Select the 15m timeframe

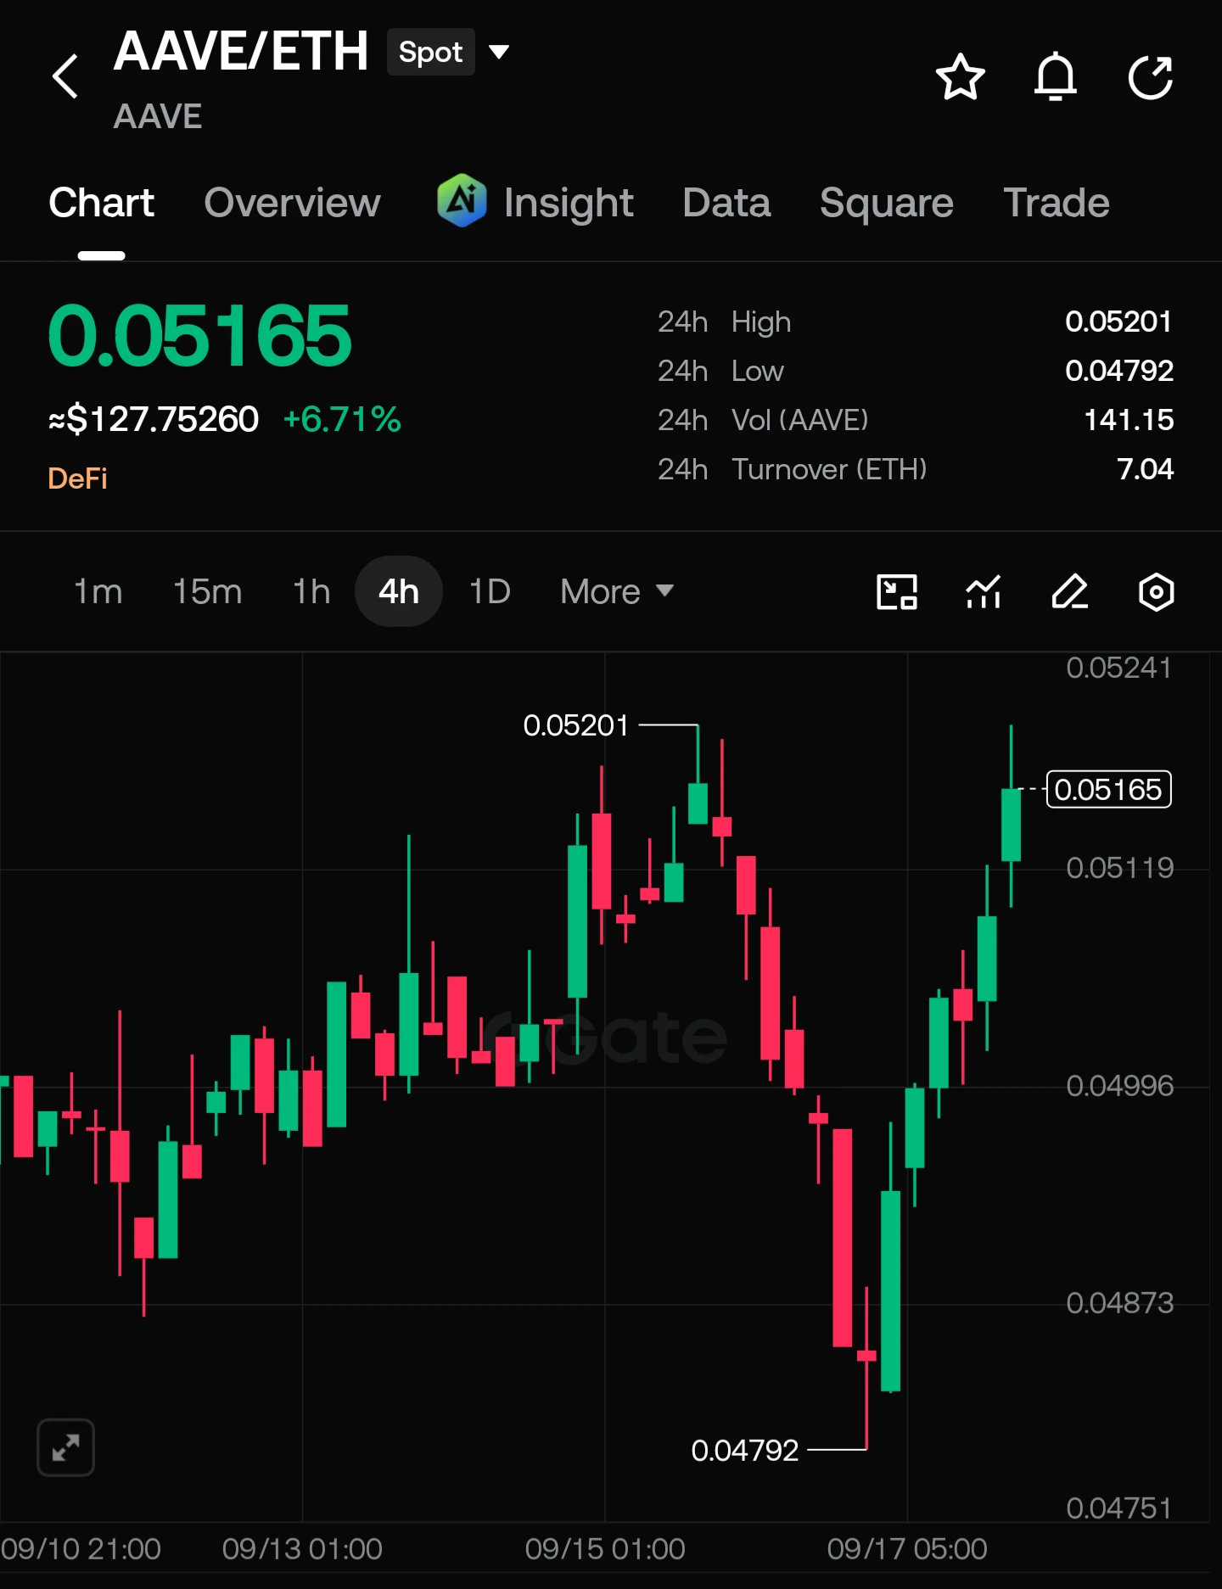(208, 591)
